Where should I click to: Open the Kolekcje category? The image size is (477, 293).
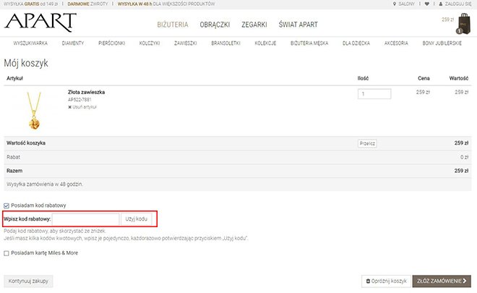point(265,43)
